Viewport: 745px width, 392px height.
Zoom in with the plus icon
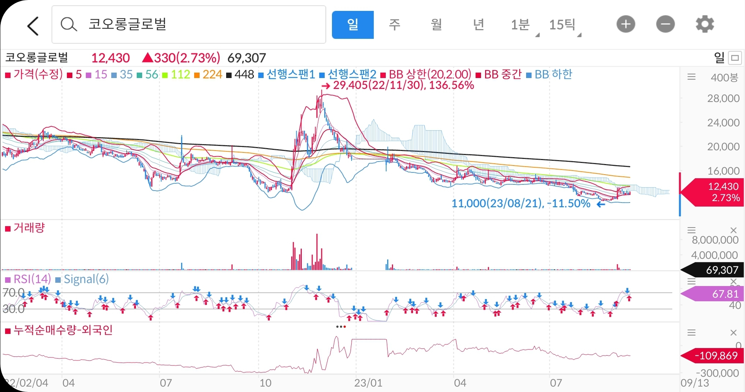tap(626, 24)
